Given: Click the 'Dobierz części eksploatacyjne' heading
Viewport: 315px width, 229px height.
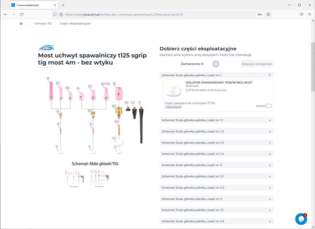Looking at the screenshot, I should 198,49.
